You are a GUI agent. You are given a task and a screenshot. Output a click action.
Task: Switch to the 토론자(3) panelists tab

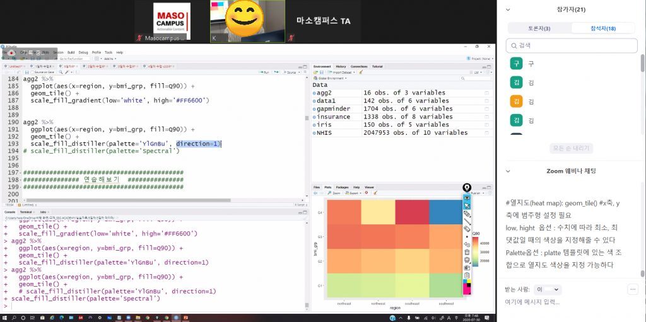538,28
